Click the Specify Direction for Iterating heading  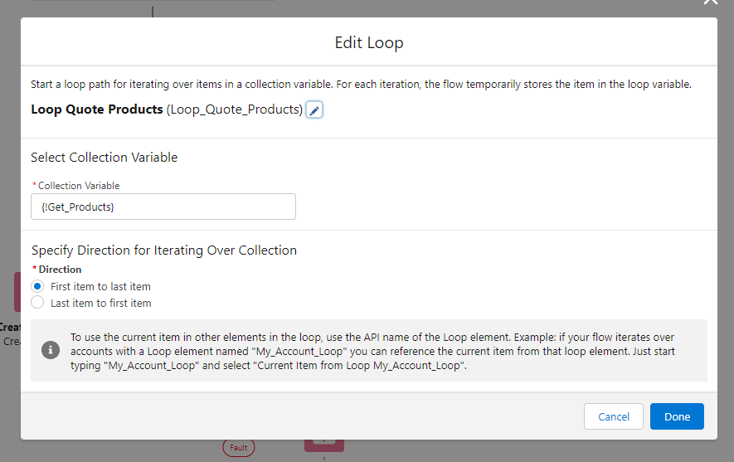[163, 250]
